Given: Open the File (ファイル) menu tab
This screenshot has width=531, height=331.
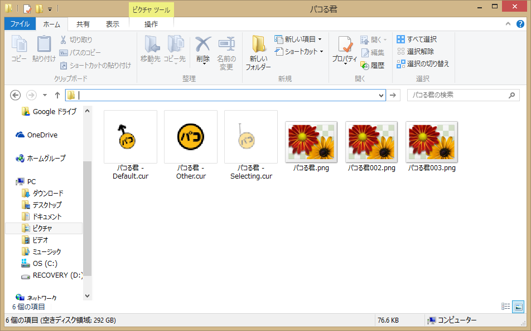Looking at the screenshot, I should [x=20, y=24].
